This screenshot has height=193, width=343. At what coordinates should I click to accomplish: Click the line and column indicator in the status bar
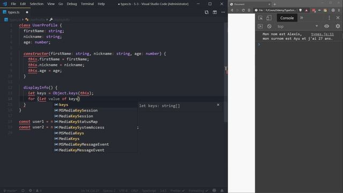pos(90,191)
